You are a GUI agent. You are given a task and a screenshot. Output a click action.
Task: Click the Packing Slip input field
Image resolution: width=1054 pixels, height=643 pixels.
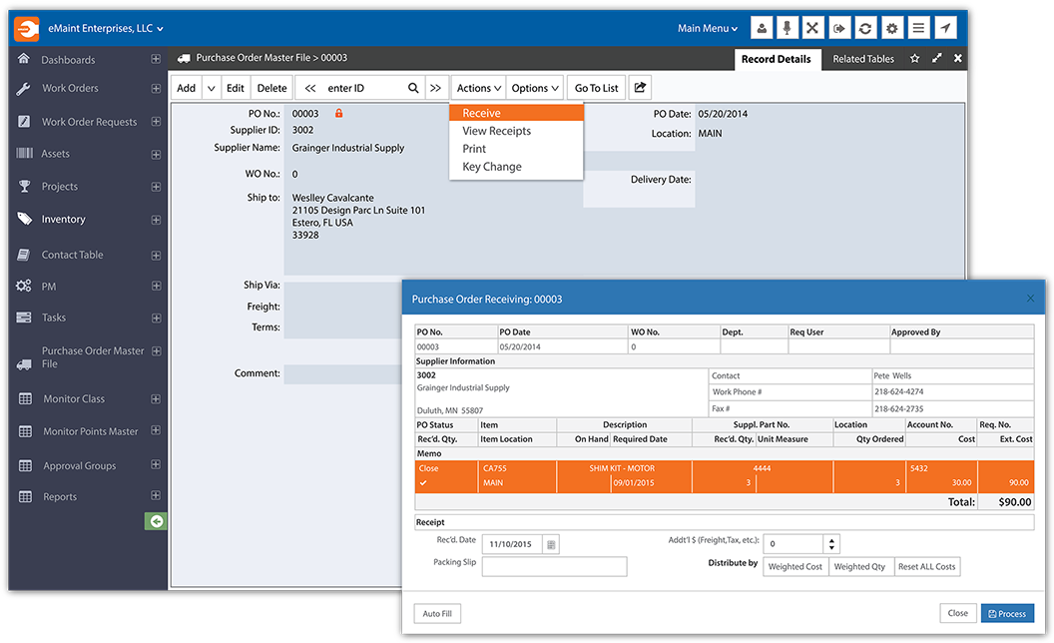[x=555, y=566]
